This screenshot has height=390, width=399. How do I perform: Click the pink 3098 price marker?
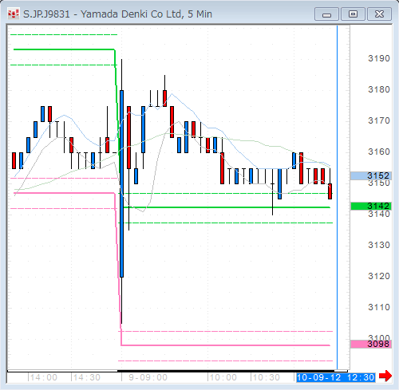click(371, 344)
